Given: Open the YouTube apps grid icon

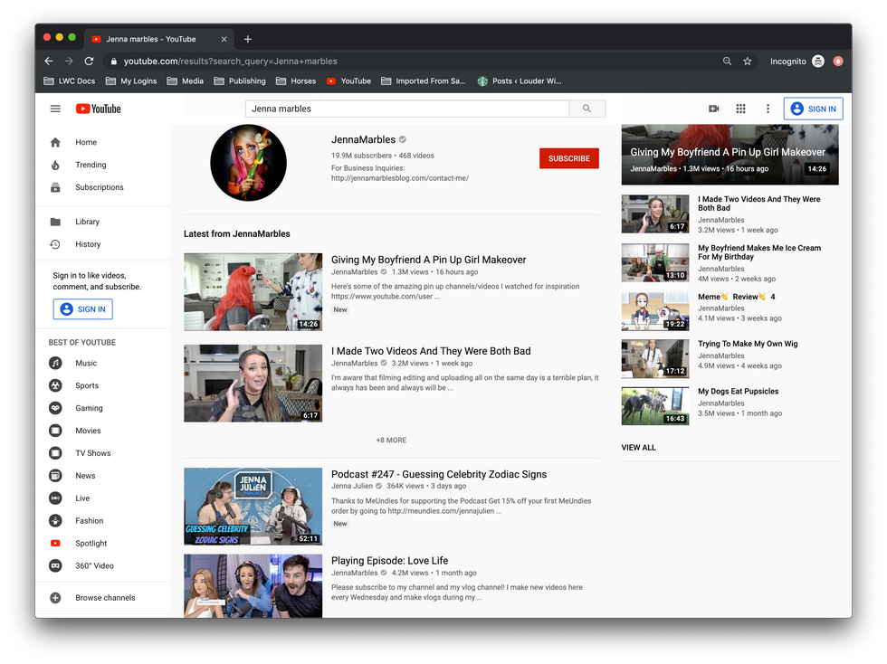Looking at the screenshot, I should [740, 109].
